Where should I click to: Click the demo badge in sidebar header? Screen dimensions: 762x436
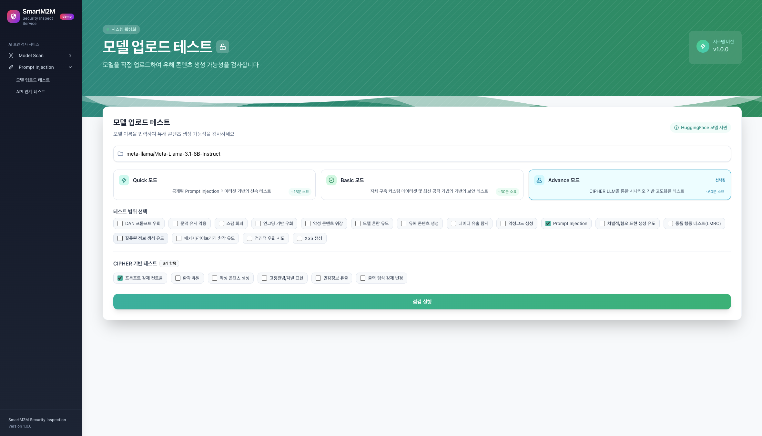tap(67, 16)
